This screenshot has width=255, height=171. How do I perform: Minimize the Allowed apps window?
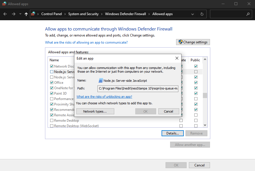tap(223, 4)
